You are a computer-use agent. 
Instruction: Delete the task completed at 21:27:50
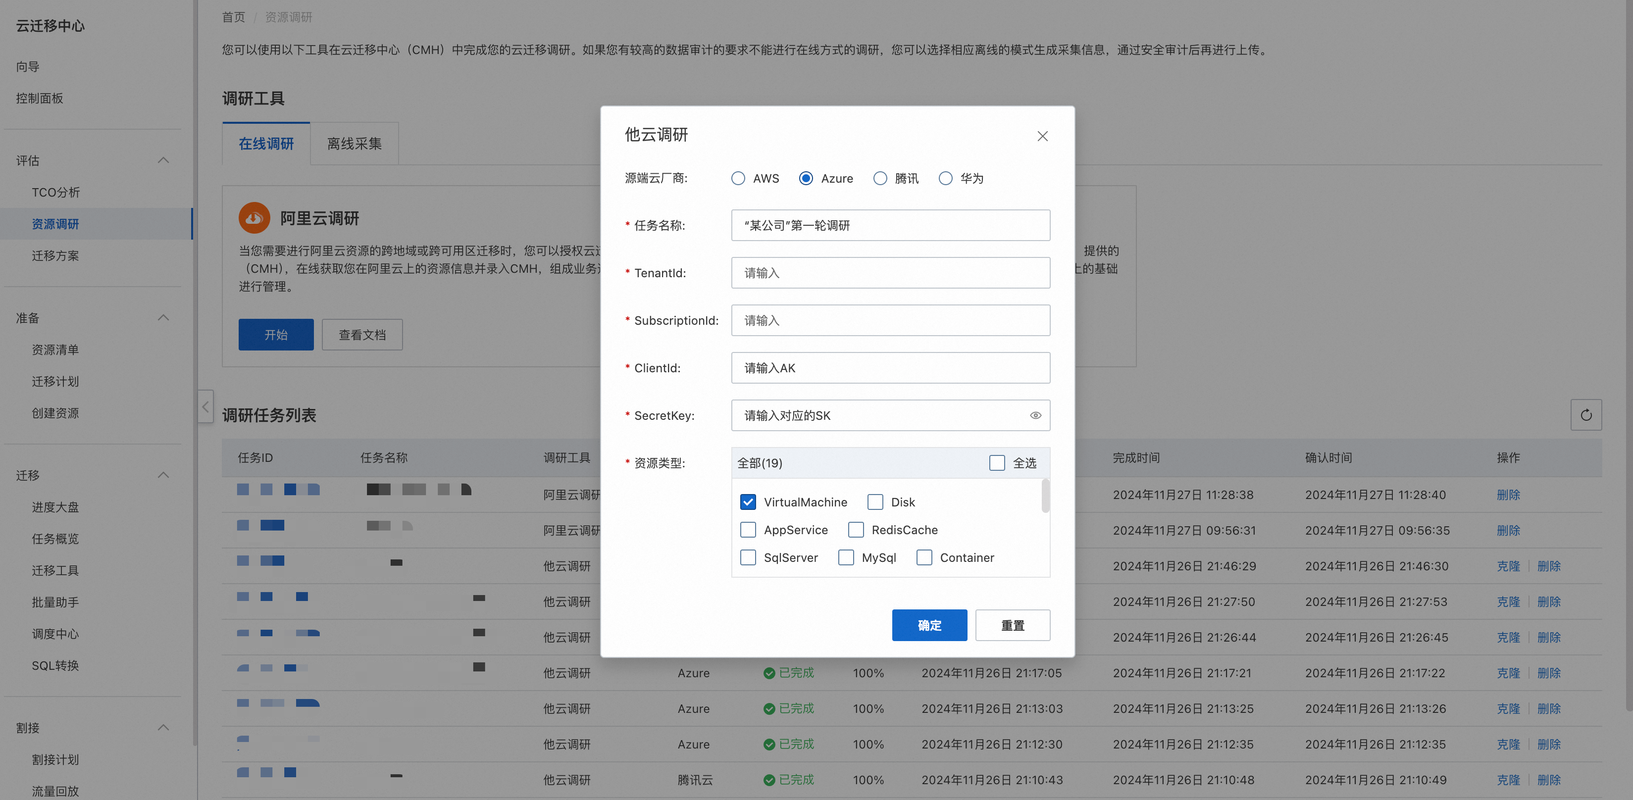(x=1549, y=601)
